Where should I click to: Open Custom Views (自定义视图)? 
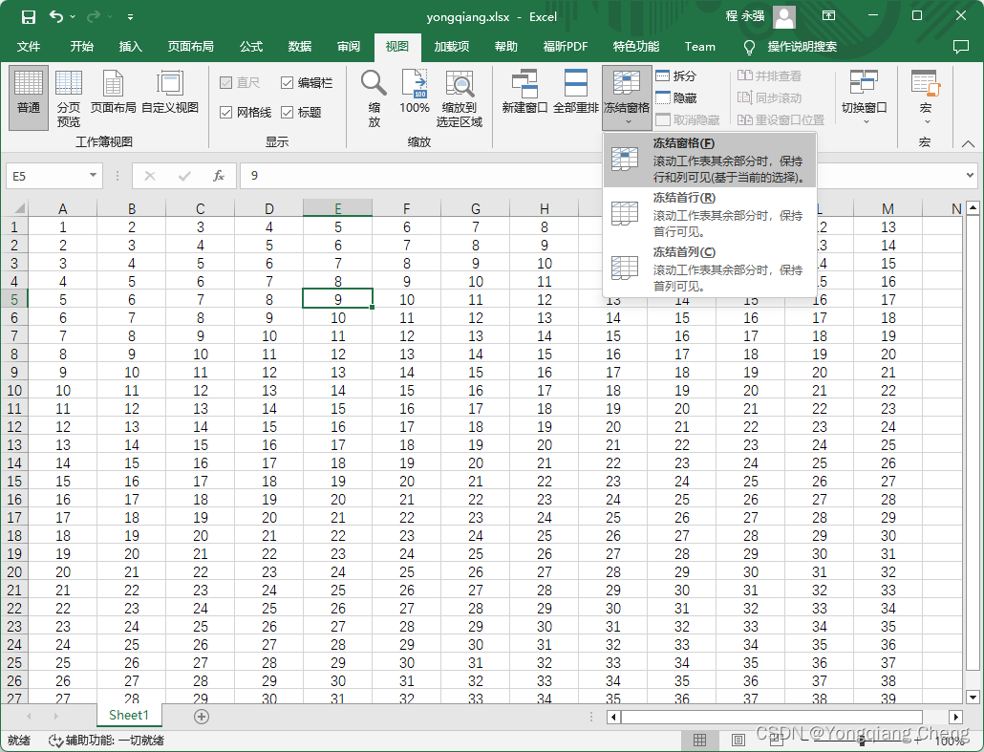(170, 93)
